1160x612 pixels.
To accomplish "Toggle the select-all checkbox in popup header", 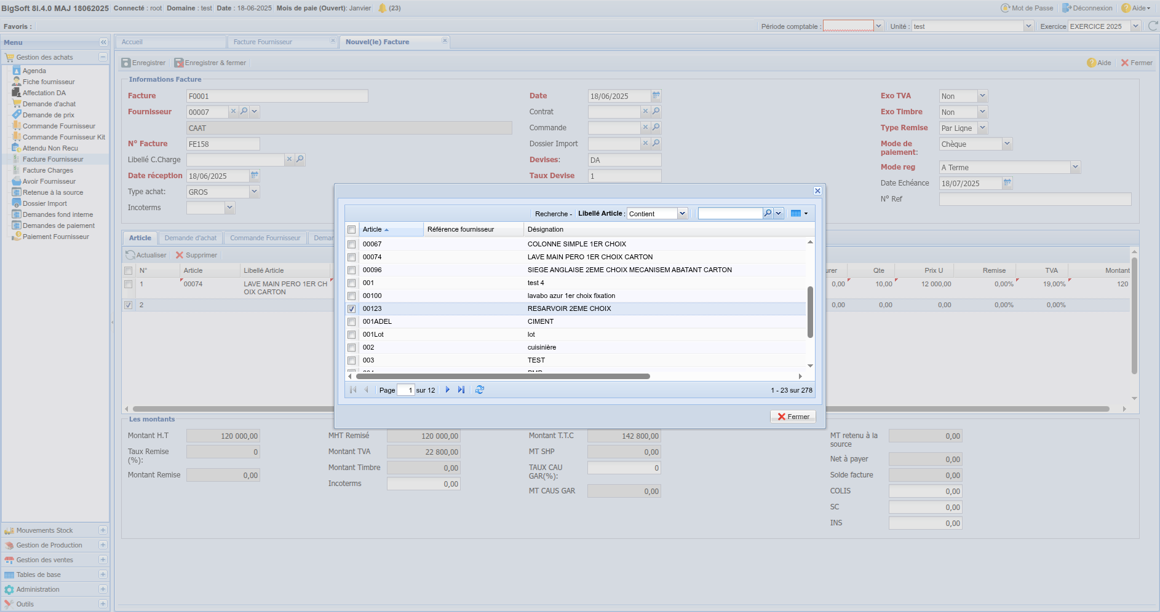I will [352, 229].
